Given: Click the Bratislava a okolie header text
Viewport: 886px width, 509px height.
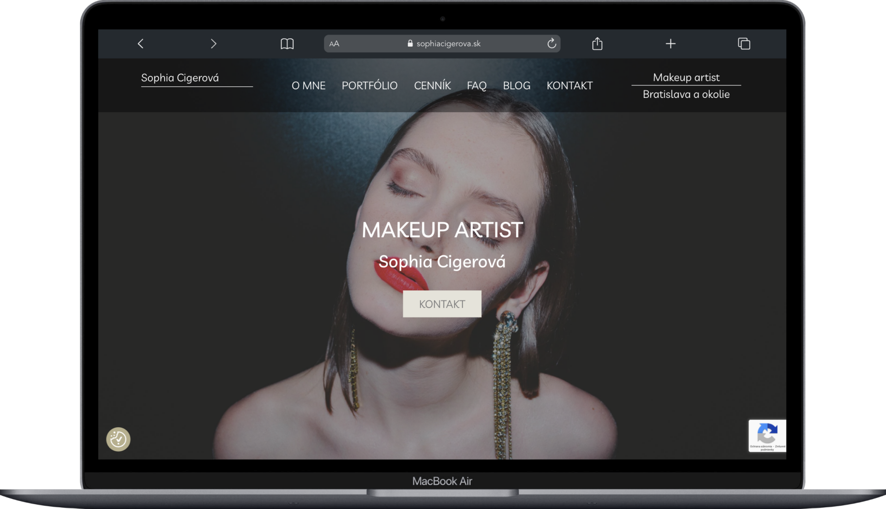Looking at the screenshot, I should (x=686, y=94).
